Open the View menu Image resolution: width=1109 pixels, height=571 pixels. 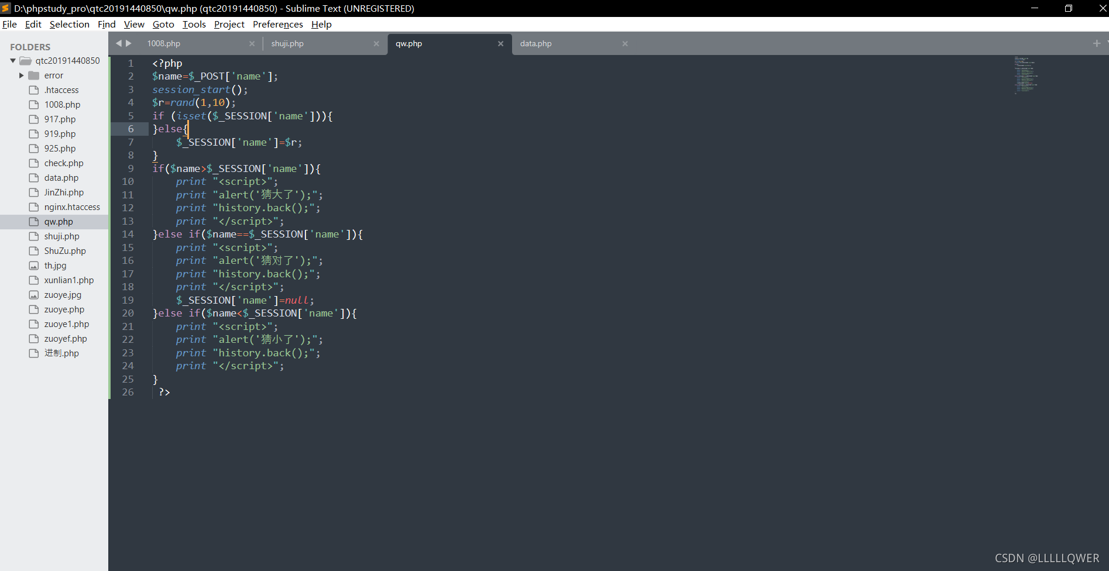point(134,25)
